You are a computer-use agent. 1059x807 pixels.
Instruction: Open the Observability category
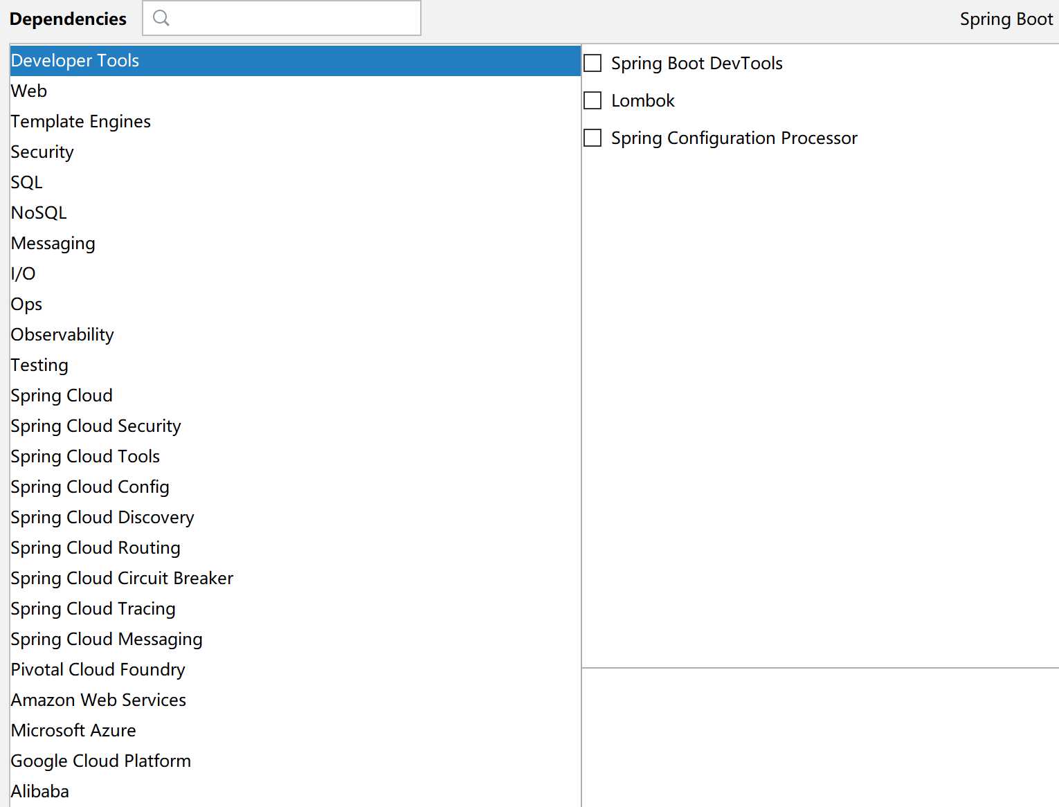296,335
